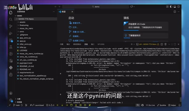Open the Extensions view with the badge
The image size is (189, 111).
11,40
